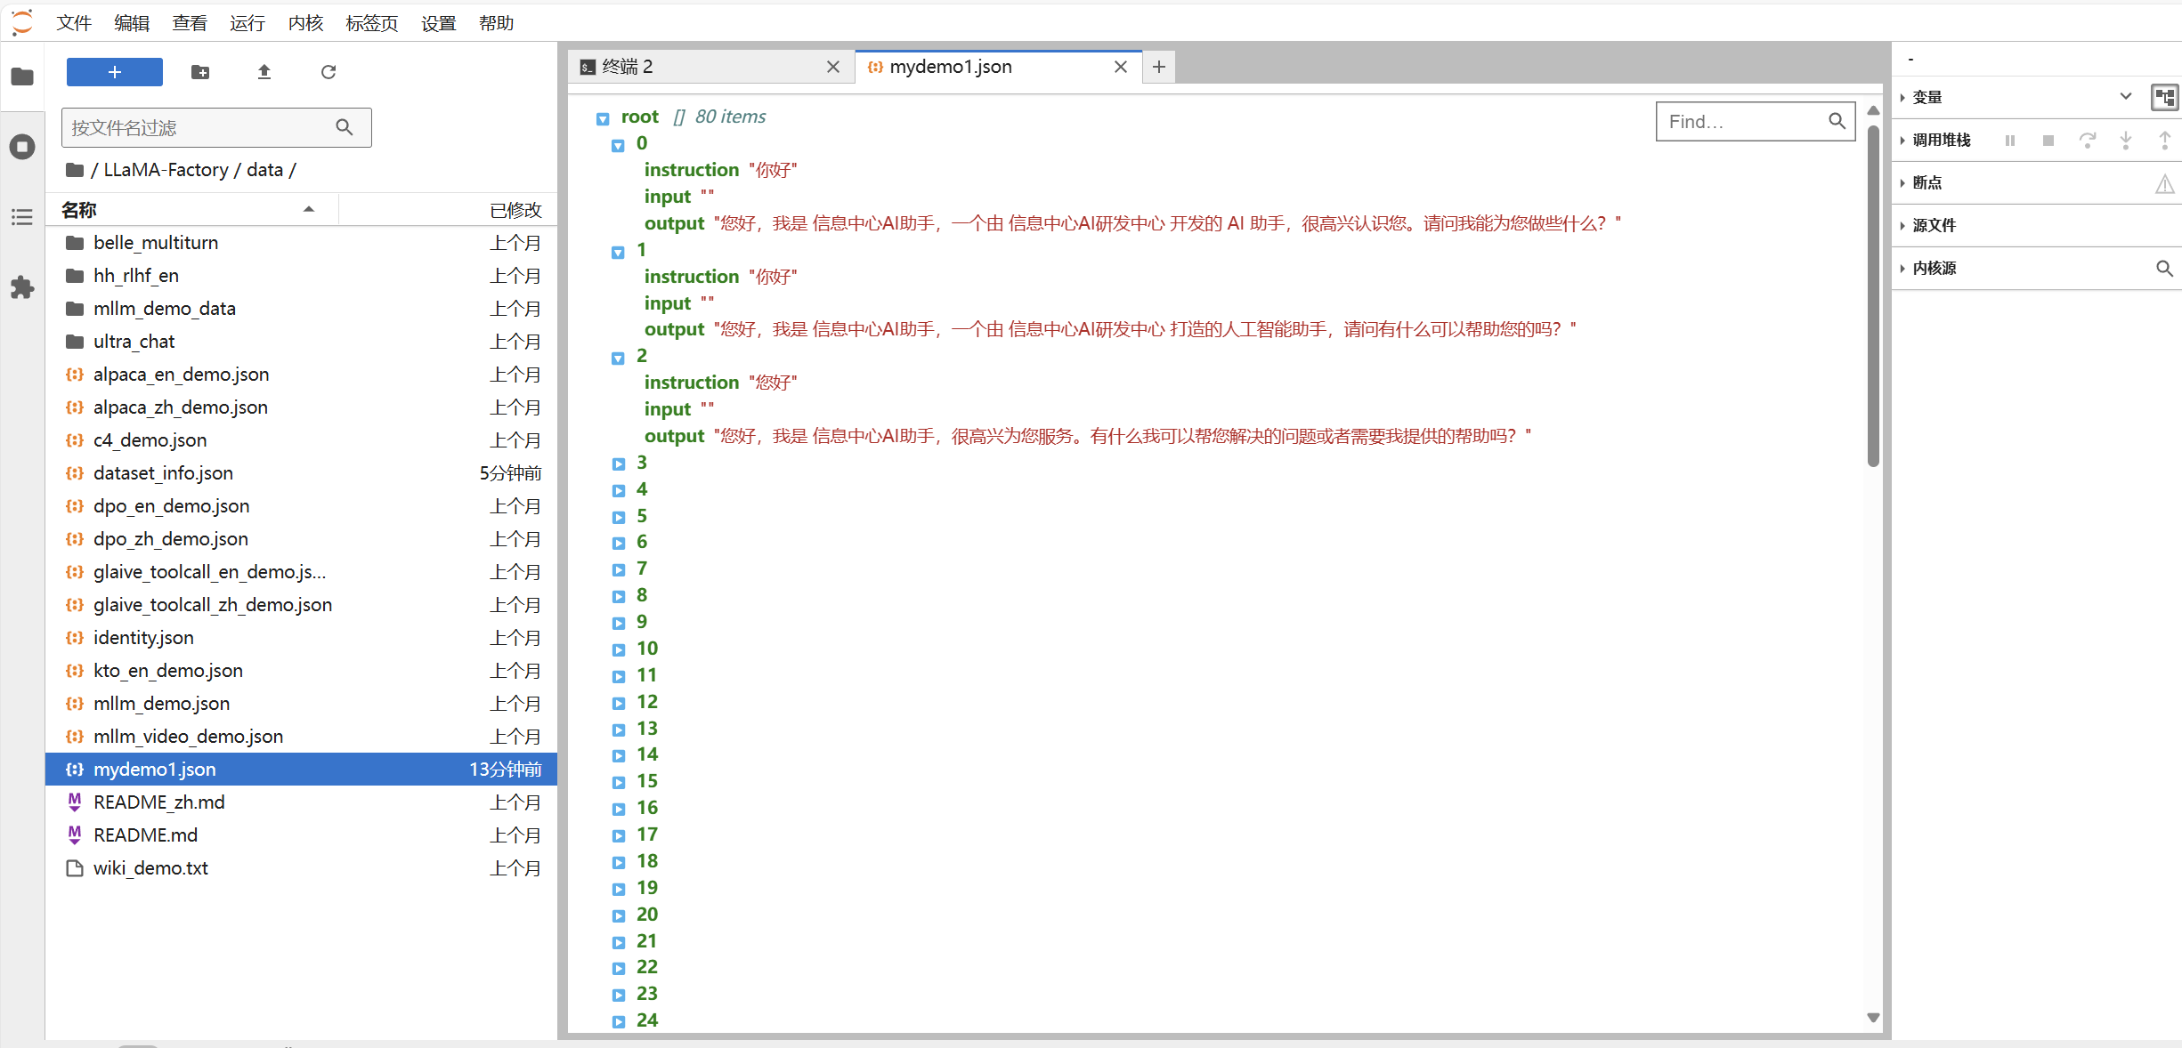Viewport: 2182px width, 1048px height.
Task: Refresh the file browser list
Action: coord(329,72)
